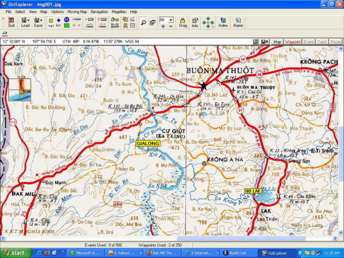344x258 pixels.
Task: Click the Info toolbar icon
Action: coord(195,22)
